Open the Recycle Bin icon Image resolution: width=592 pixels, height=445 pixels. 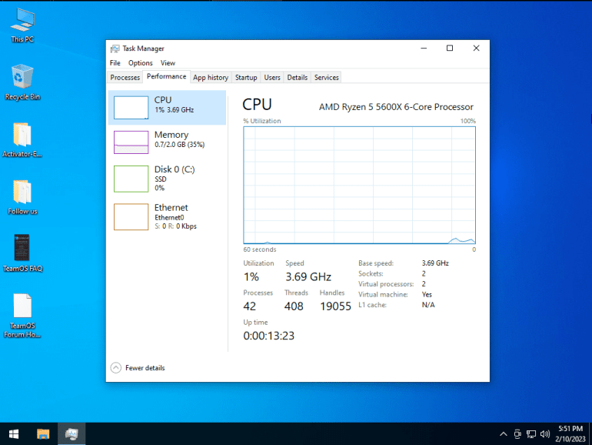click(22, 82)
